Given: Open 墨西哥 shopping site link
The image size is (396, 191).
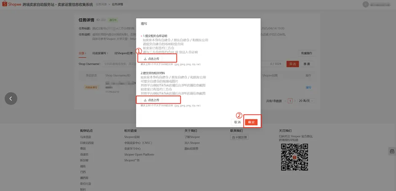Looking at the screenshot, I should 84,178.
